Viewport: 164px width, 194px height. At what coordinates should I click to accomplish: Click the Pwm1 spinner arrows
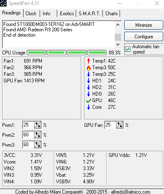(38, 125)
